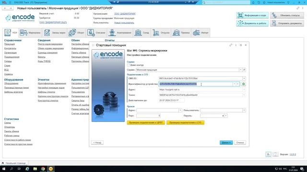Click Проверка подключения к ЦРПТ button
This screenshot has height=172, width=307.
click(x=146, y=123)
